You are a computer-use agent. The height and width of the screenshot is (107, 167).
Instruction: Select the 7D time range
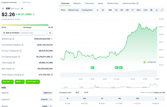[116, 10]
